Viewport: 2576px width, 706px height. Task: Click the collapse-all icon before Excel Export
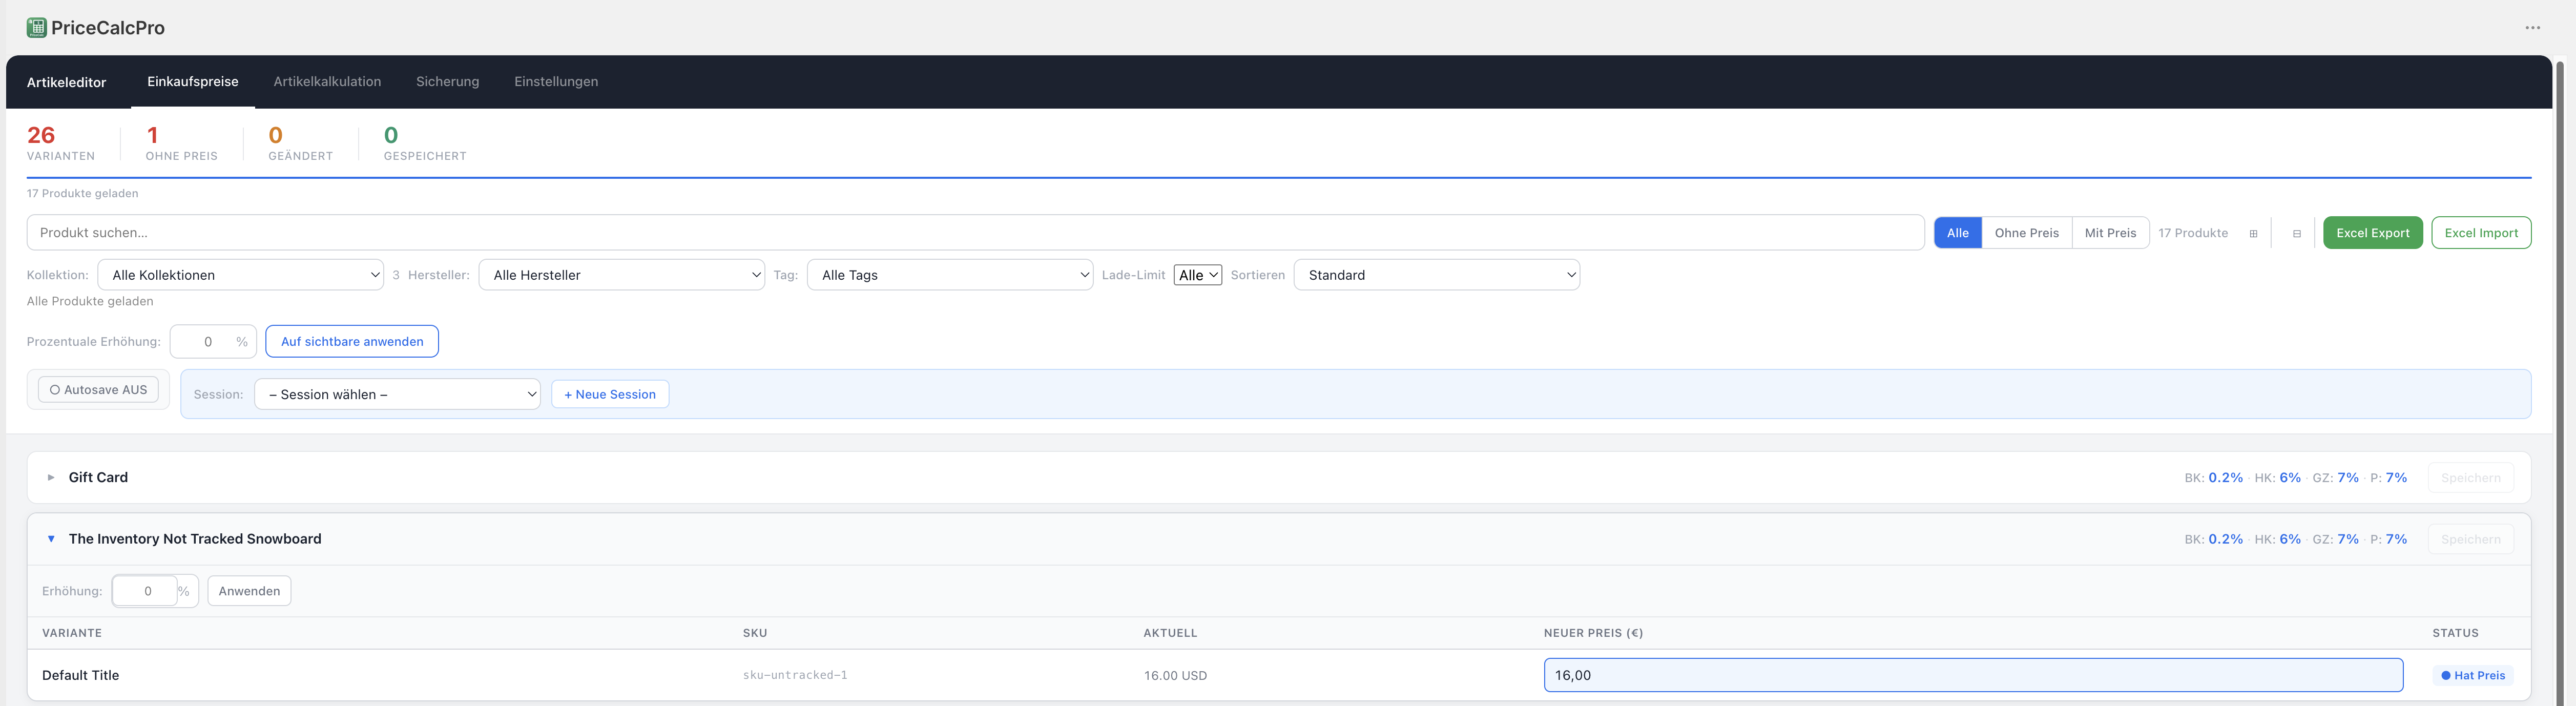(x=2297, y=234)
